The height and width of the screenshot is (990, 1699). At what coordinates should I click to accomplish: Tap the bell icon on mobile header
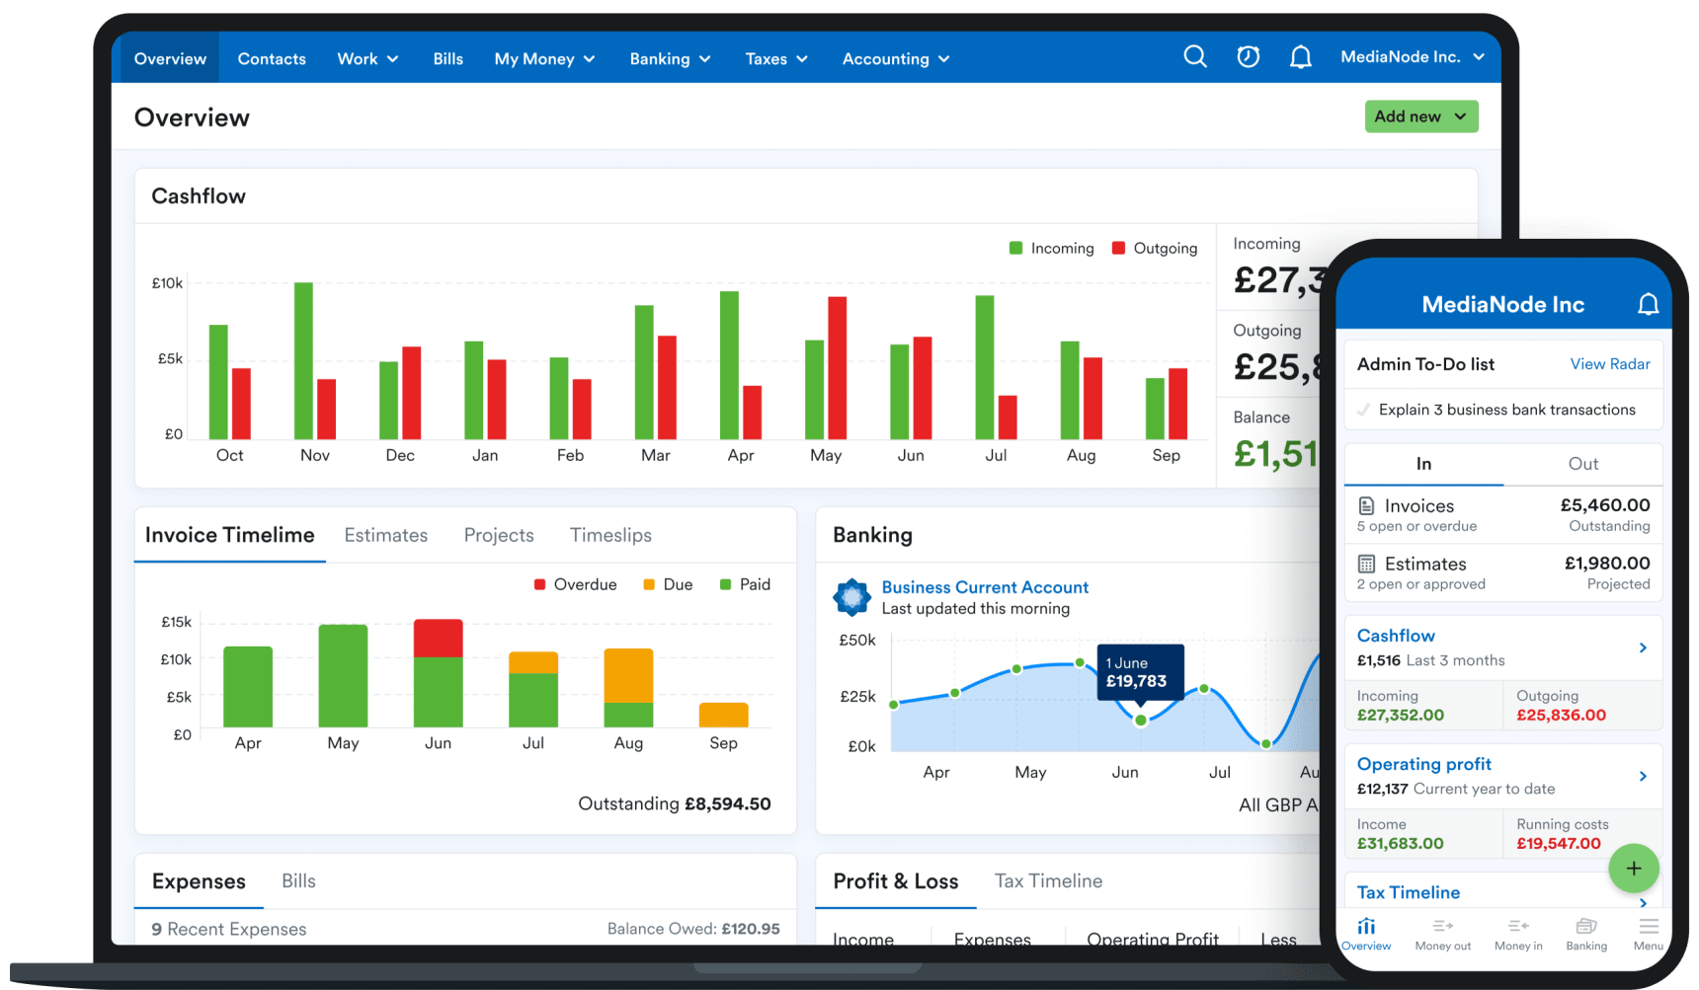(1648, 304)
